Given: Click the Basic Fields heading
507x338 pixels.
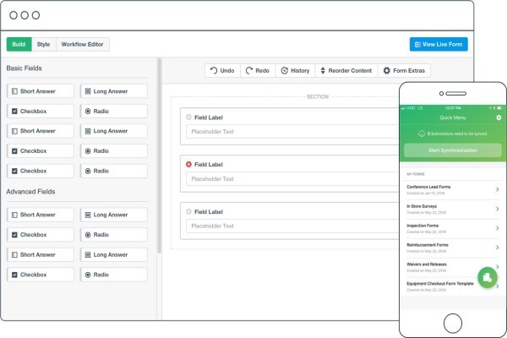Looking at the screenshot, I should 25,68.
